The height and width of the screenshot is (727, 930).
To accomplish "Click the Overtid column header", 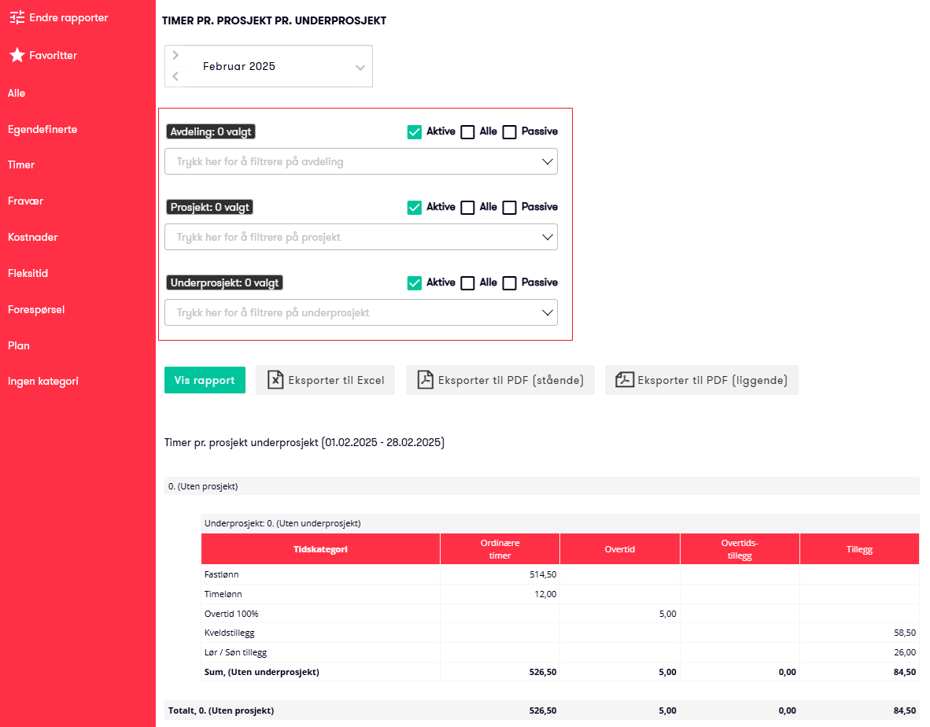I will 620,549.
